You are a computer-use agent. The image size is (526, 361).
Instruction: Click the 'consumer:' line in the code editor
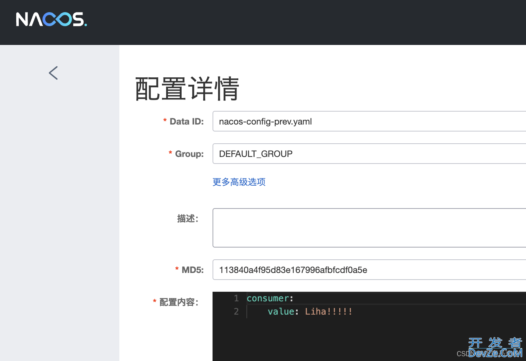pyautogui.click(x=270, y=298)
